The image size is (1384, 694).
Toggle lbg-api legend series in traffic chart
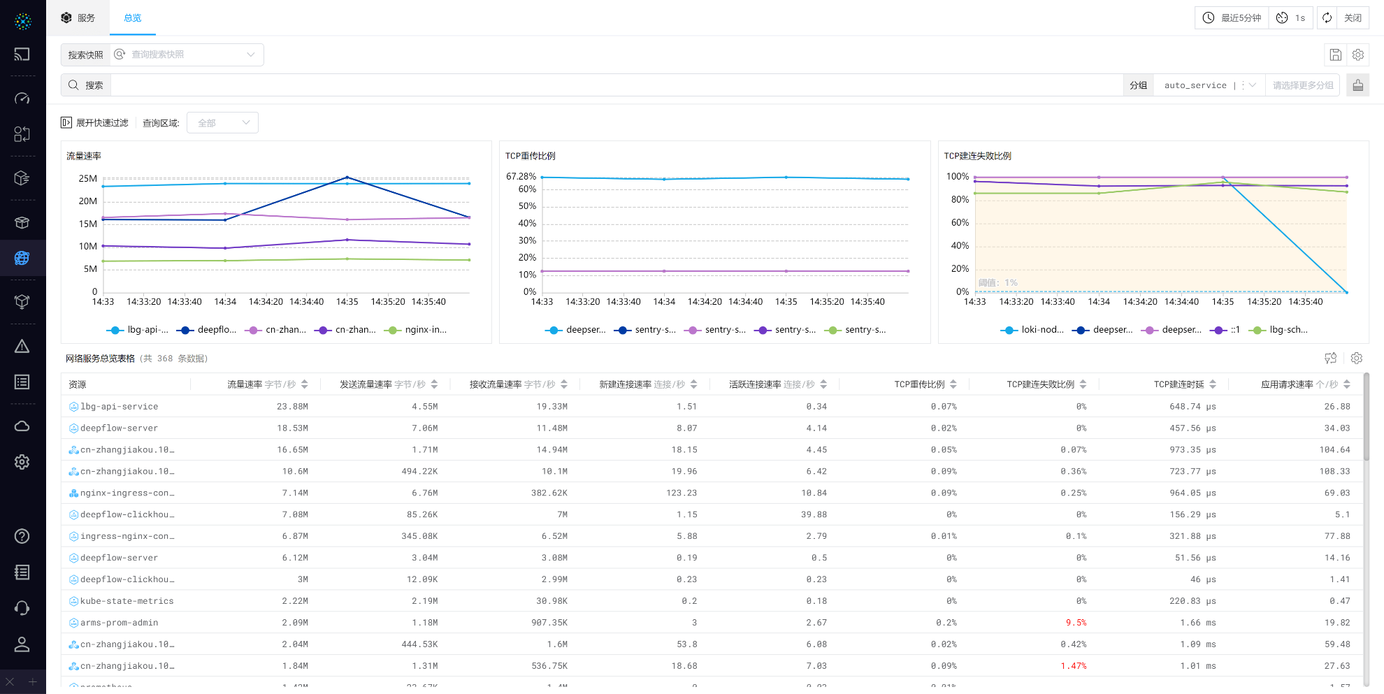click(137, 330)
